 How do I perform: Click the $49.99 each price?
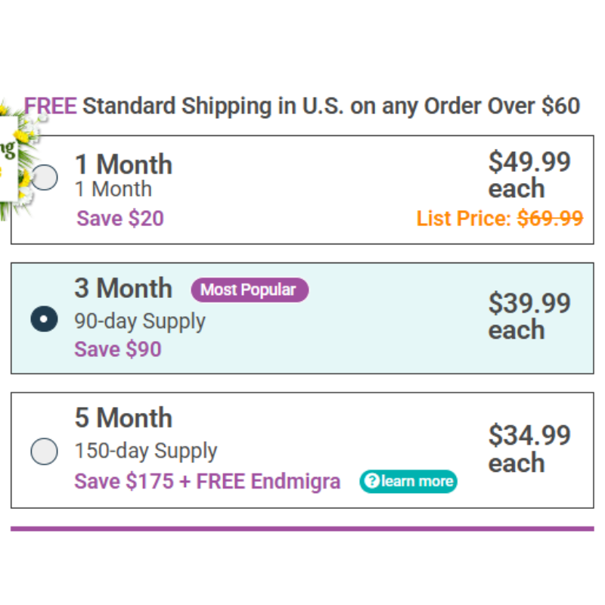pos(529,175)
